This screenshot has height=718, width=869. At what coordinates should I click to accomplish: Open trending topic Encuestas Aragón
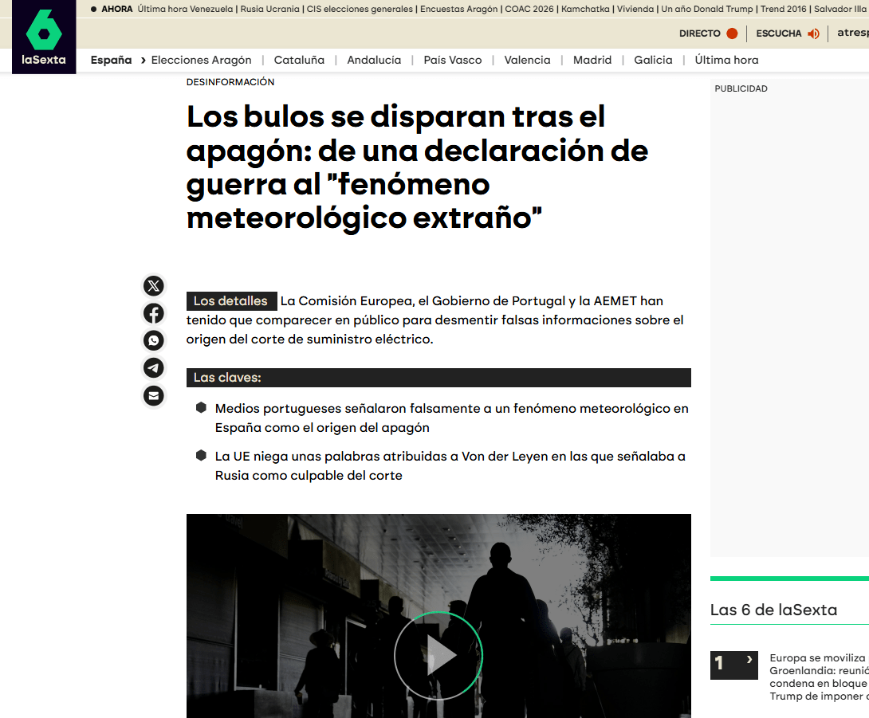459,9
